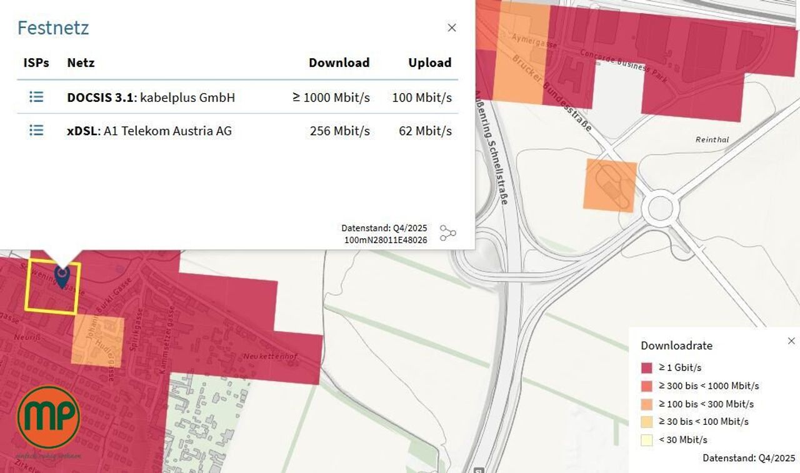Close the Downloadrate legend

pyautogui.click(x=791, y=341)
